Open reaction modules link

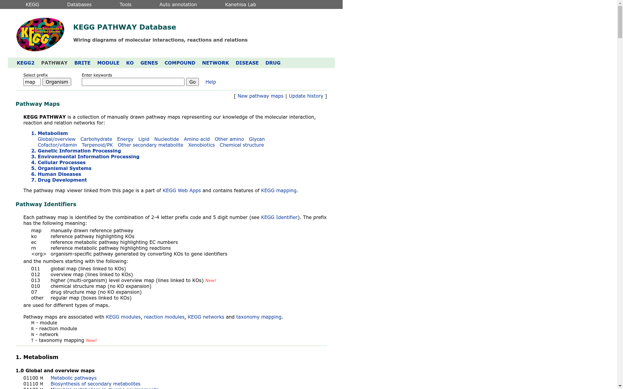[x=164, y=317]
